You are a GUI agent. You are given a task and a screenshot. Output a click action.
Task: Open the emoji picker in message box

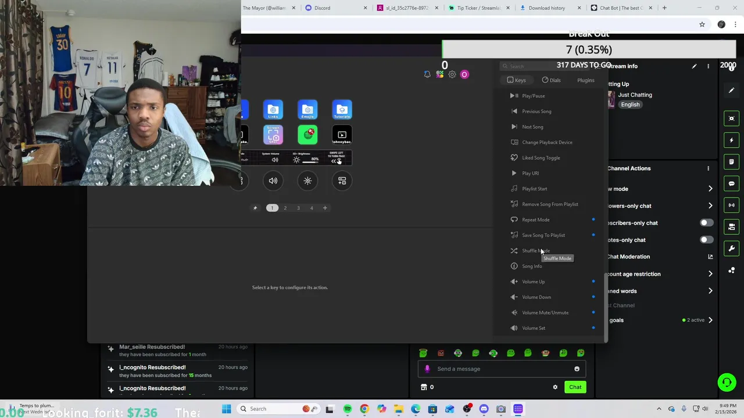coord(577,369)
